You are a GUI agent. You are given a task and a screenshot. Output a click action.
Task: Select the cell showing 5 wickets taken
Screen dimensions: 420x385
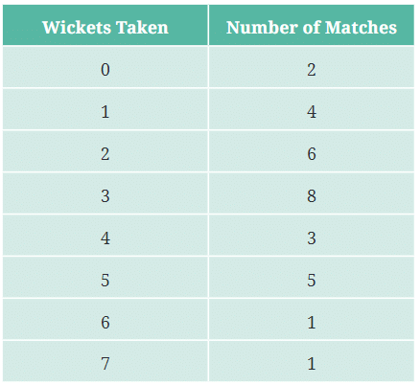105,278
